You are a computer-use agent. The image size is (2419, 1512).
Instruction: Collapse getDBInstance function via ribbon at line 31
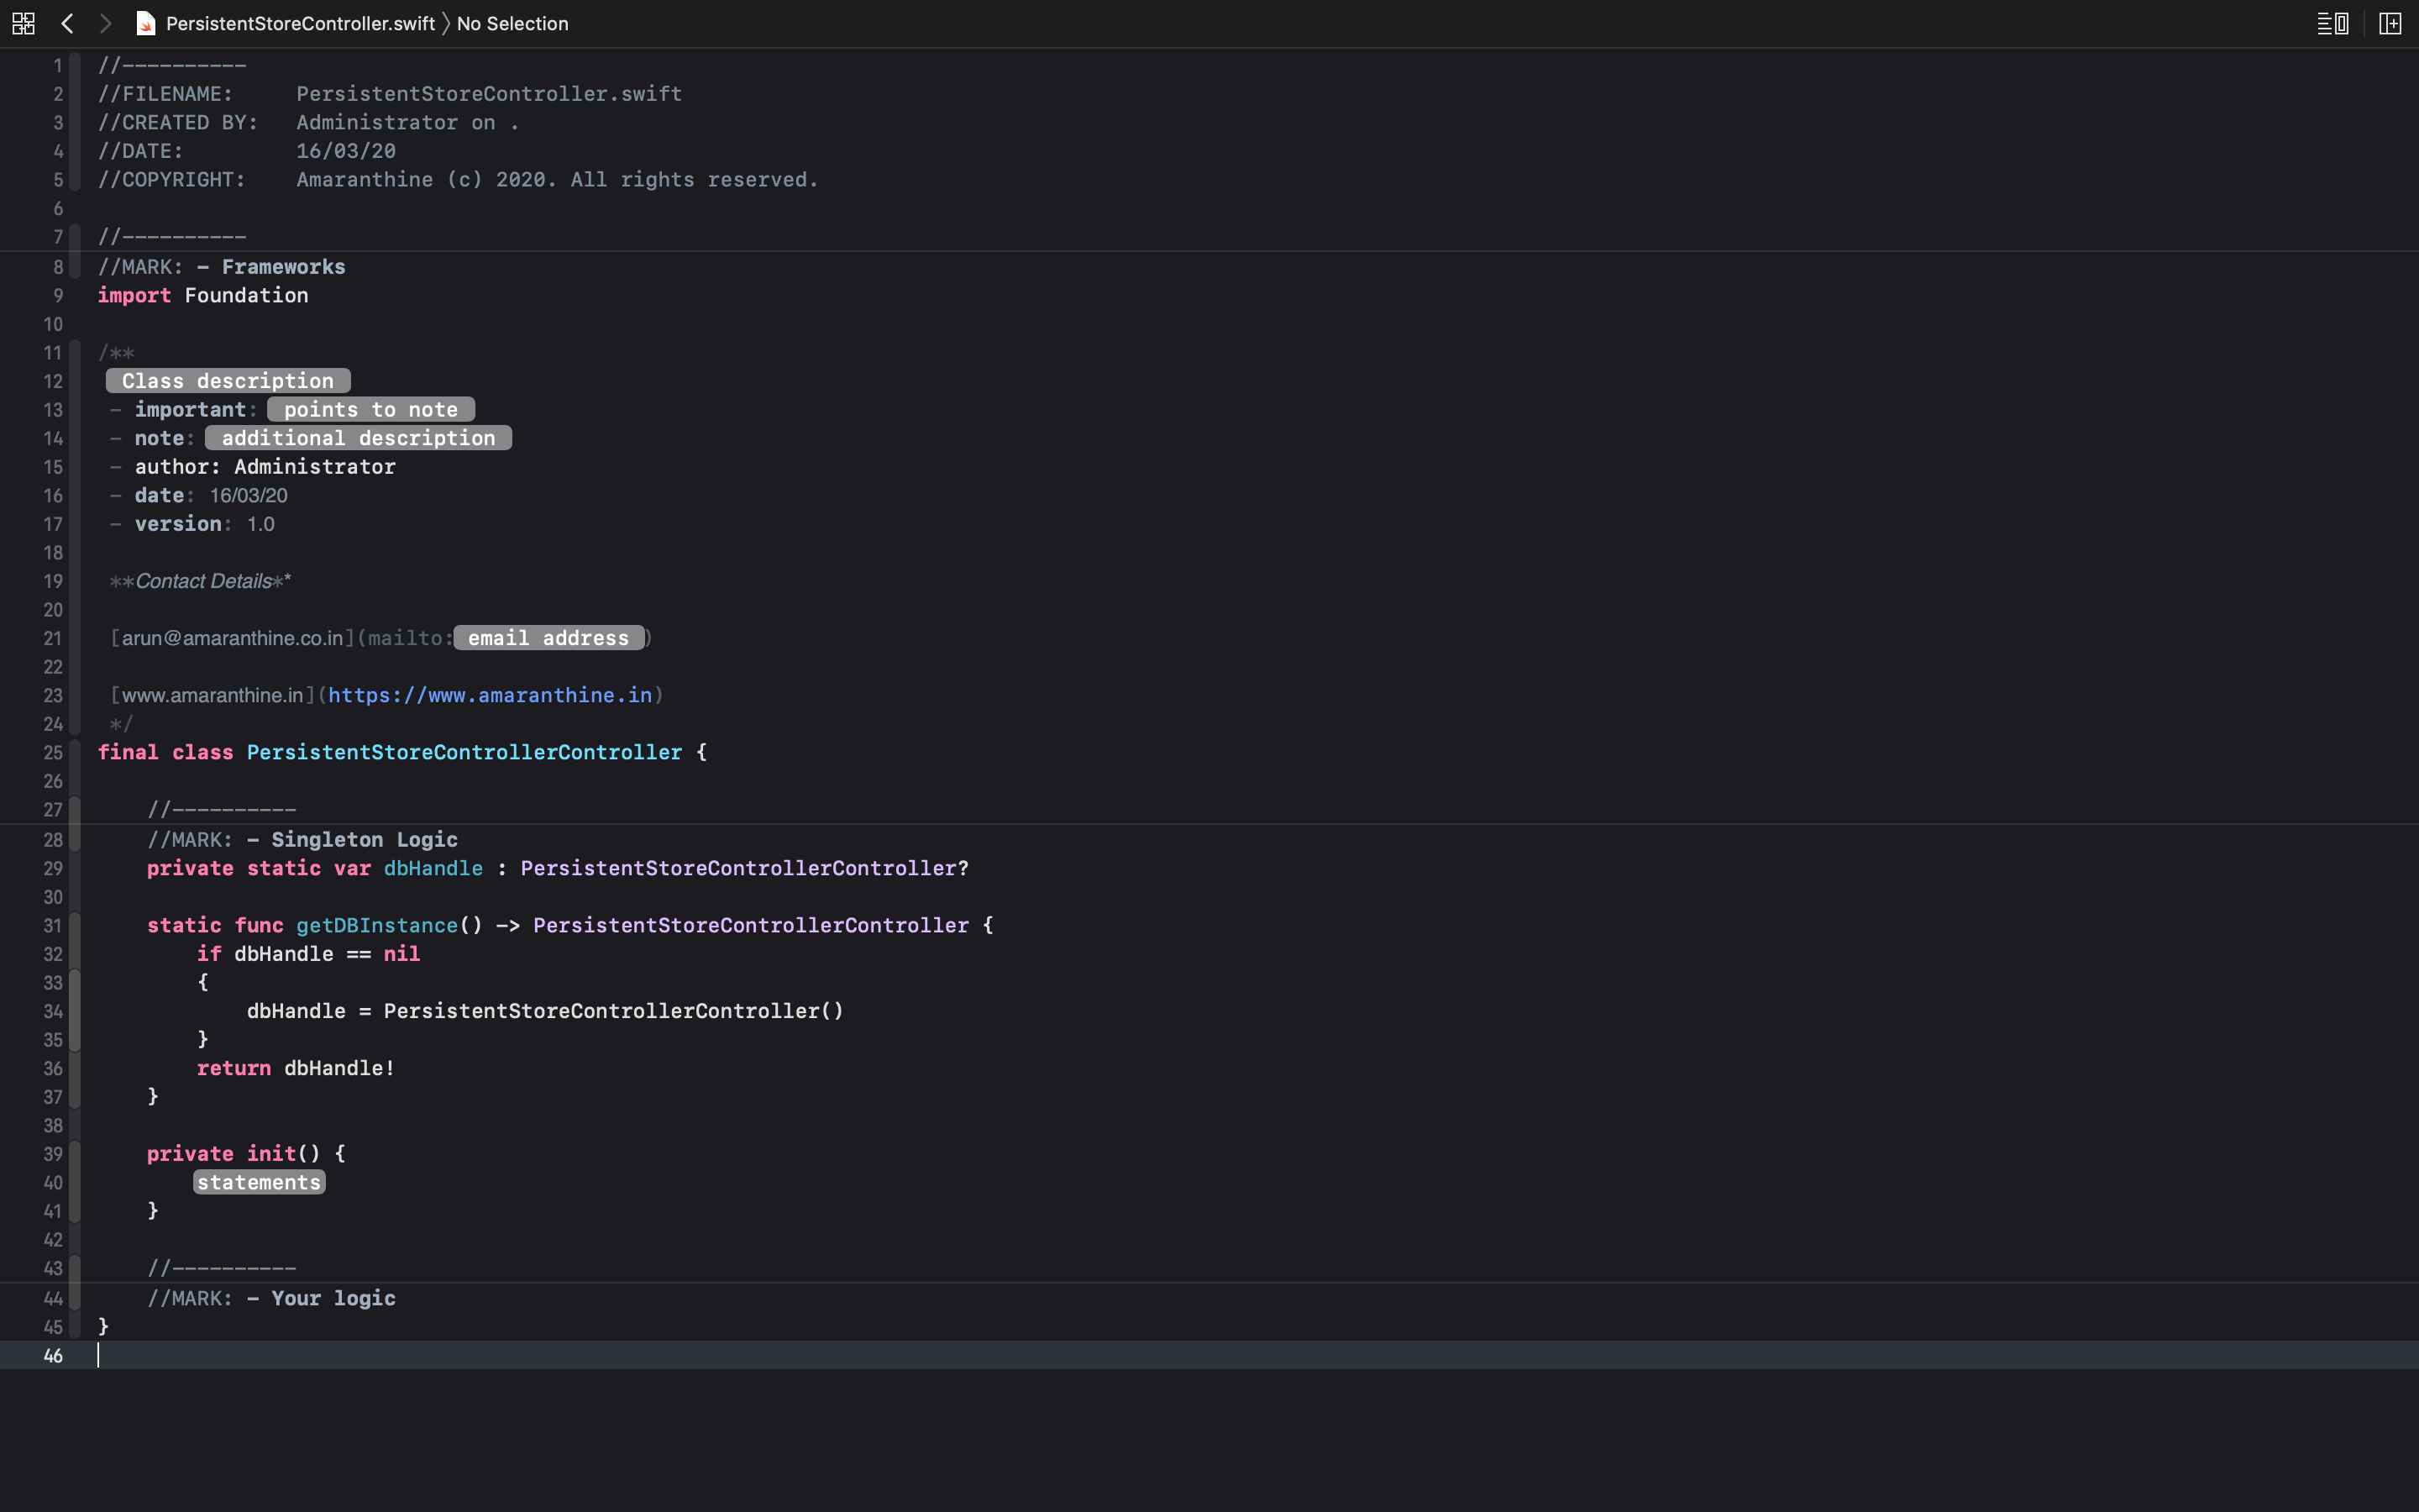[x=75, y=926]
